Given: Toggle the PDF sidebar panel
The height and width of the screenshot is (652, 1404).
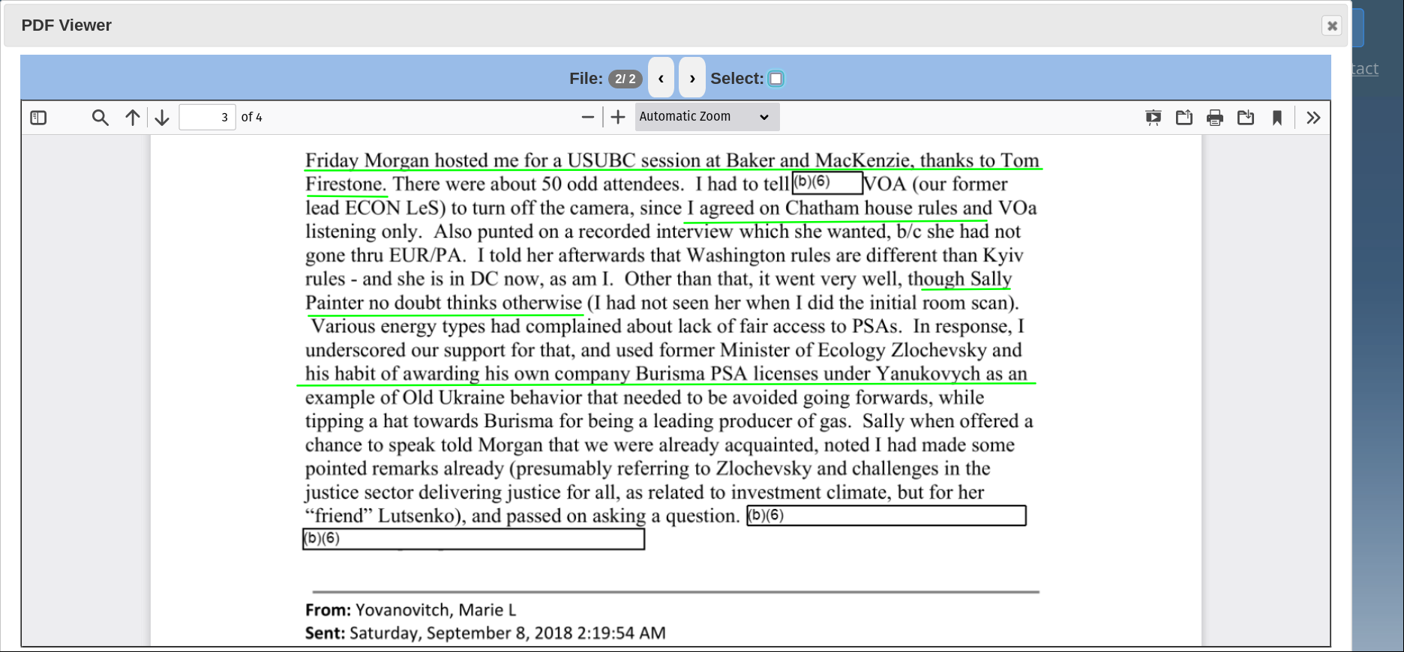Looking at the screenshot, I should [x=38, y=118].
